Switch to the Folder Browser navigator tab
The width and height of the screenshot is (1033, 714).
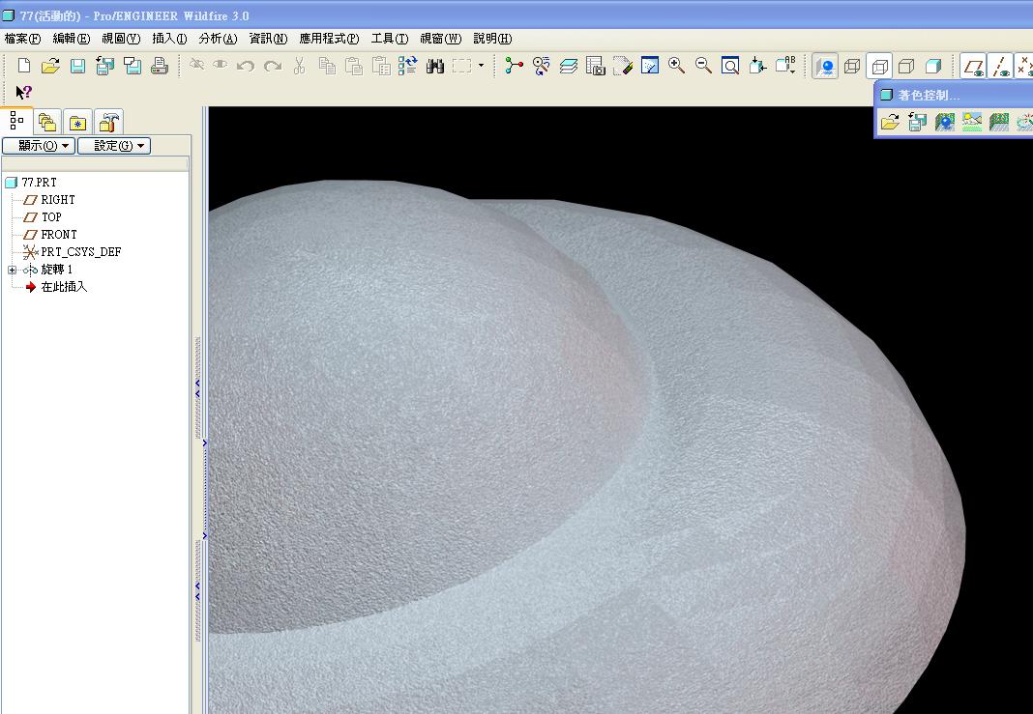click(46, 123)
